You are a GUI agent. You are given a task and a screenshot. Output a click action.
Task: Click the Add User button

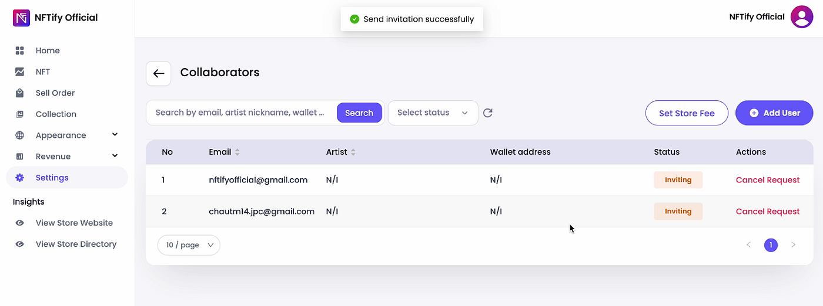point(774,113)
